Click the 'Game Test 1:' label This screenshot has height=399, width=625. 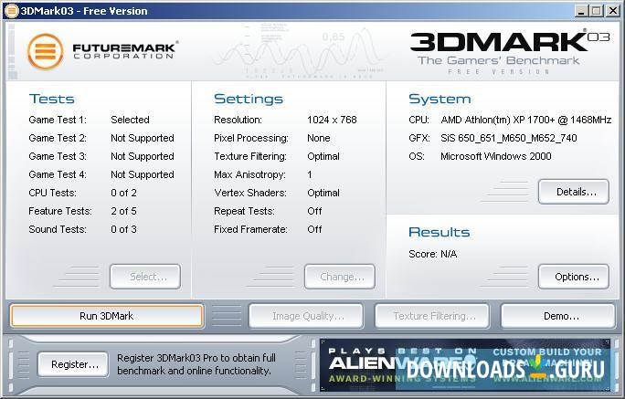coord(58,120)
